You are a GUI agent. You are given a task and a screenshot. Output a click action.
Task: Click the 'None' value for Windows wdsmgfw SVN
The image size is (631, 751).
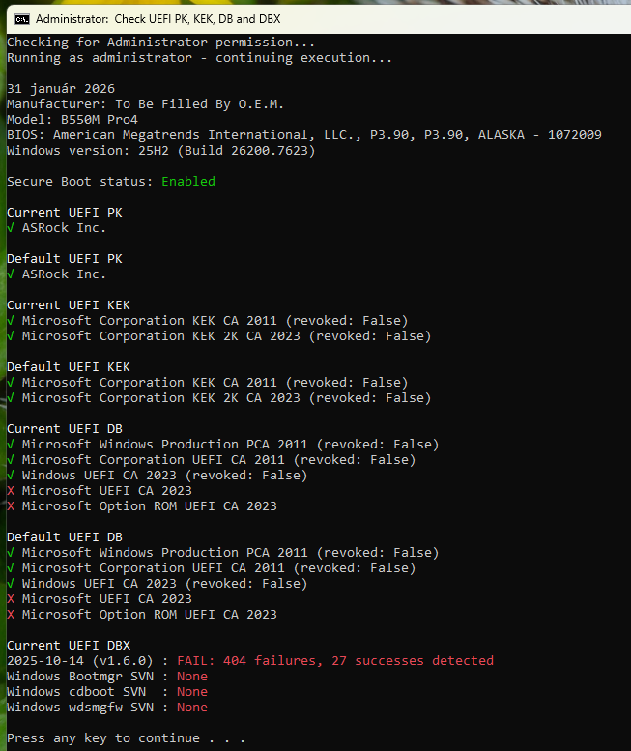[192, 708]
